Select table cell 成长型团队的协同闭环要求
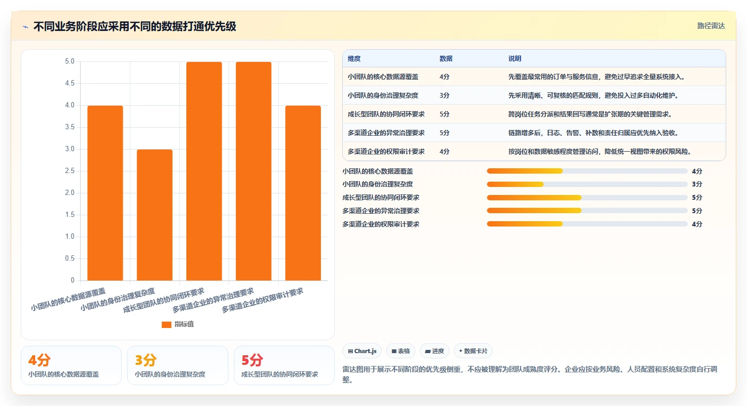 coord(386,114)
